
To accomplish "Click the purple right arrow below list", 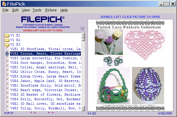I will (53, 113).
